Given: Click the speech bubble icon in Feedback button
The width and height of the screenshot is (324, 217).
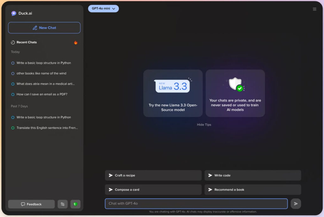Looking at the screenshot, I should [x=23, y=204].
